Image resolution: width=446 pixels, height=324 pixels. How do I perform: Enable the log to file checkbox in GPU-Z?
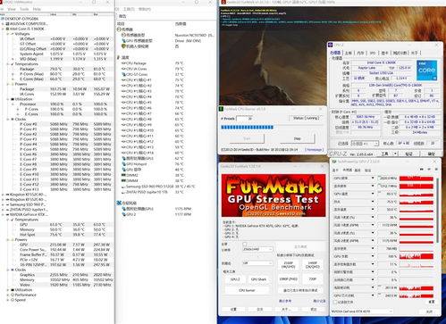click(335, 302)
